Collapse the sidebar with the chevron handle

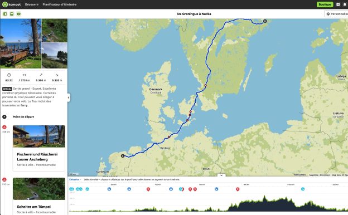tap(69, 97)
